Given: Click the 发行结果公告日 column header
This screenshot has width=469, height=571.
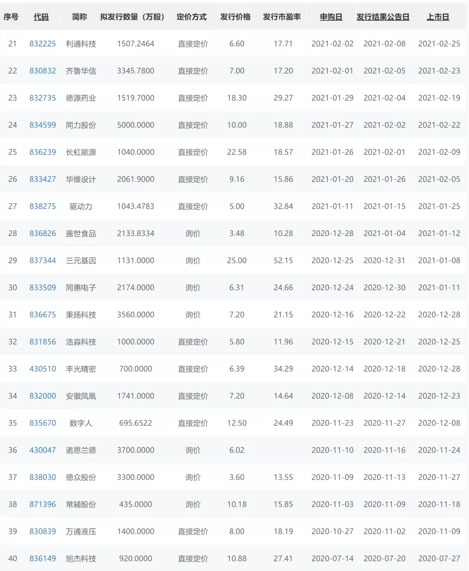Looking at the screenshot, I should [x=383, y=17].
